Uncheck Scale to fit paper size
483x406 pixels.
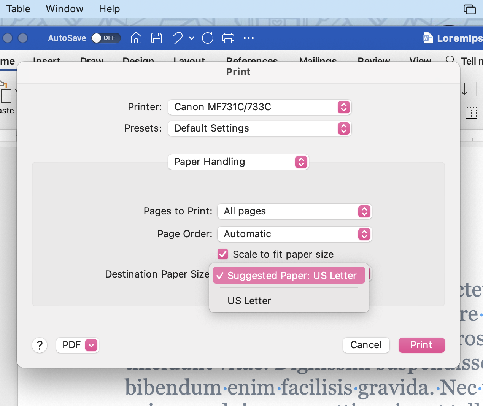pos(223,254)
